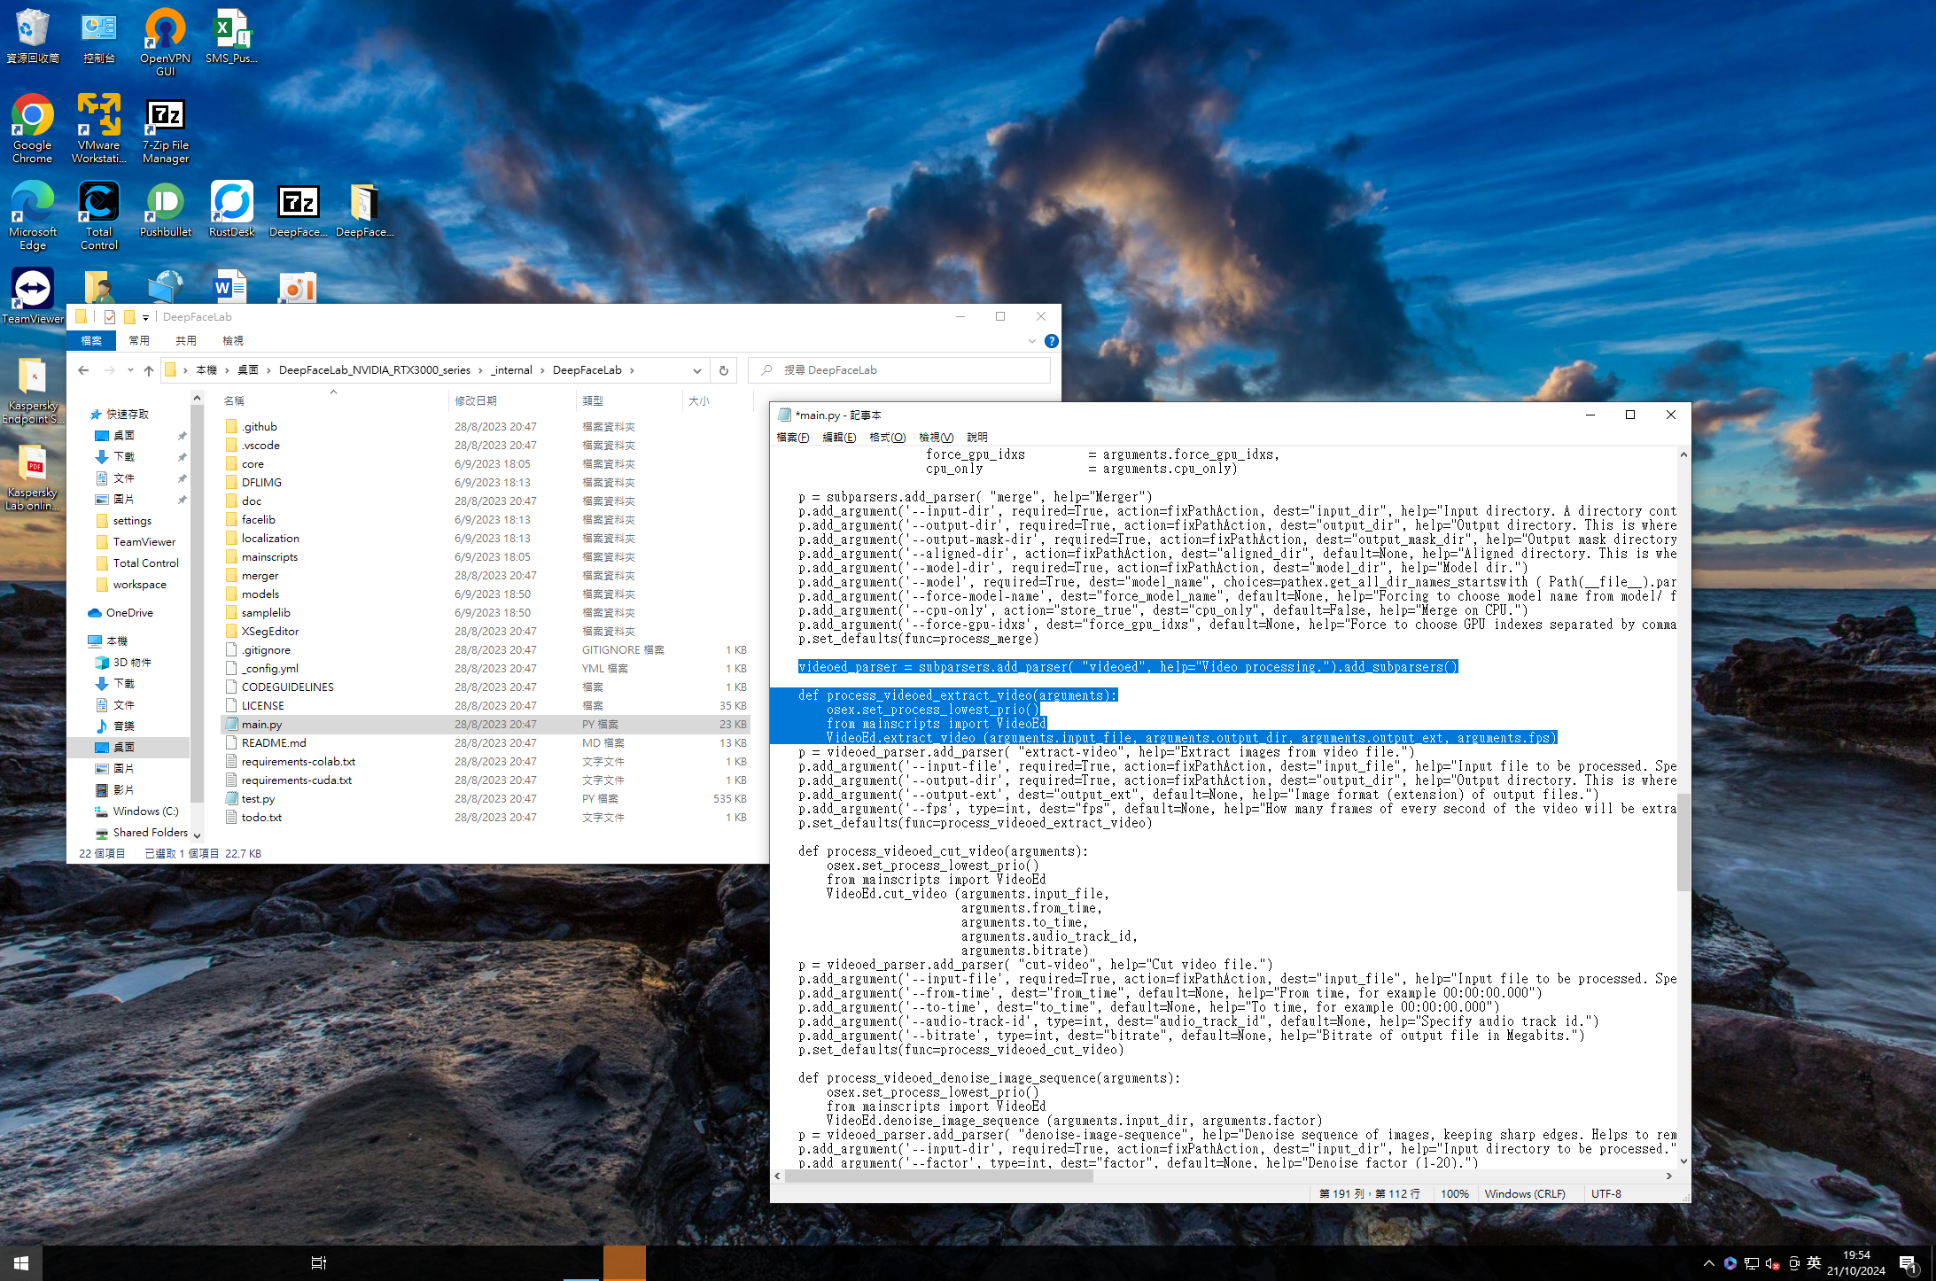Launch Google Chrome from the desktop
Screen dimensions: 1936x1281
click(x=33, y=129)
